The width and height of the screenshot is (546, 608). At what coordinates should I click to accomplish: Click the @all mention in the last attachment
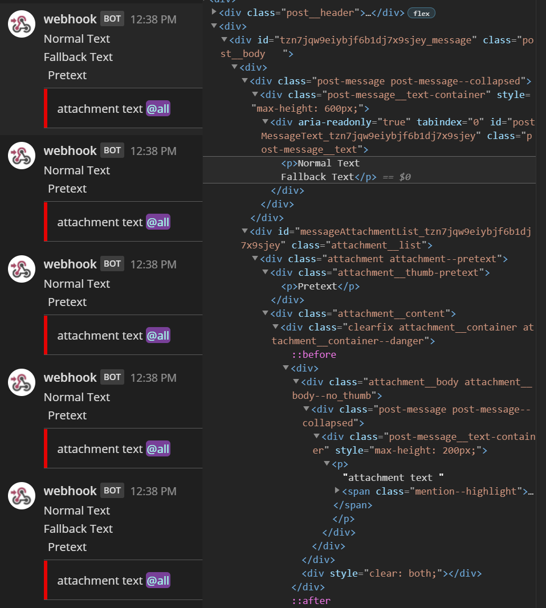tap(158, 580)
